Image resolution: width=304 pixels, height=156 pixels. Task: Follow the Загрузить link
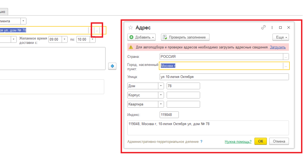pos(278,47)
